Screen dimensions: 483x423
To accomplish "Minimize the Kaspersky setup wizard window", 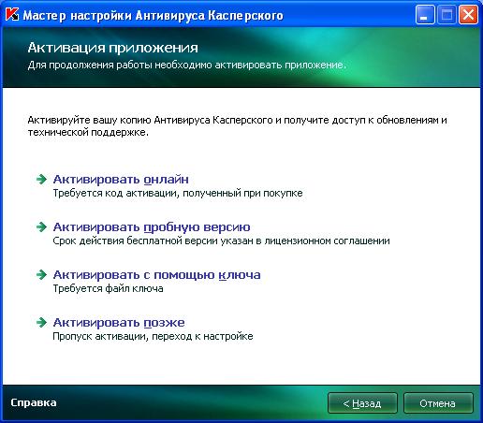I will (425, 15).
